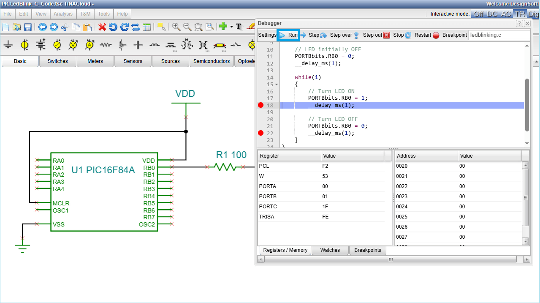Zoom in with the magnifier plus icon
Image resolution: width=540 pixels, height=303 pixels.
176,27
